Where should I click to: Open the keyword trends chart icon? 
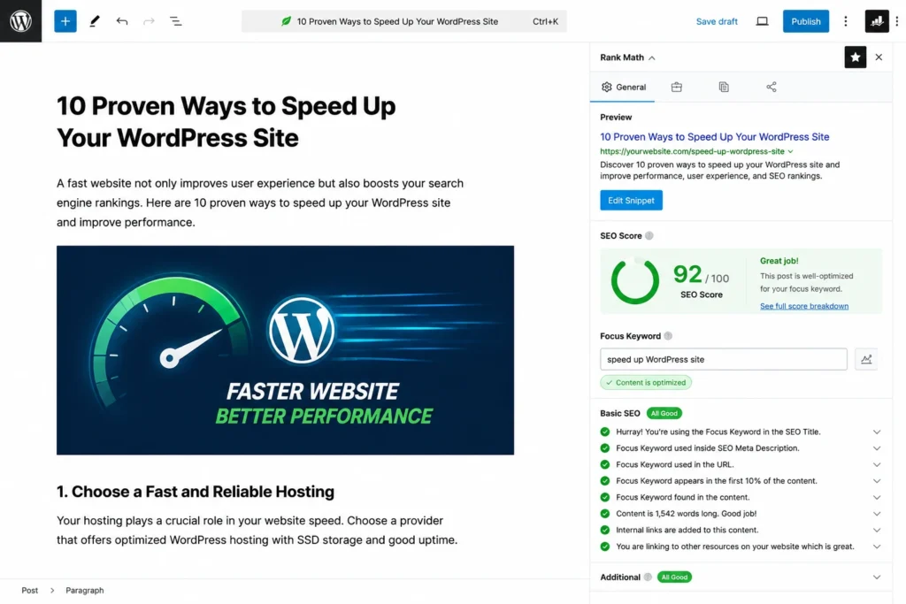point(866,359)
